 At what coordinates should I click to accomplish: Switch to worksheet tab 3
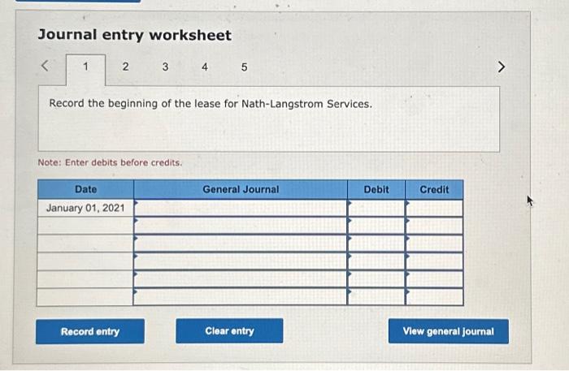click(165, 67)
